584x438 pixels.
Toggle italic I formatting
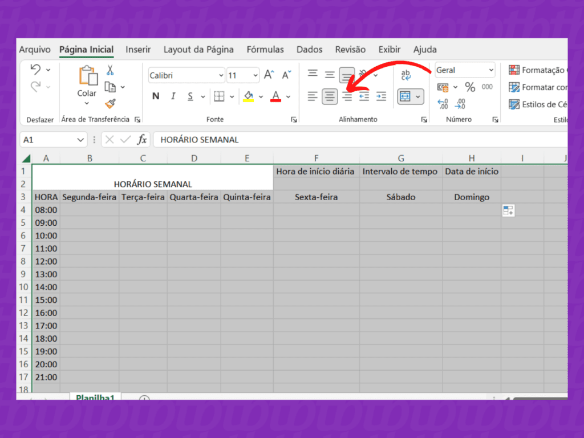[173, 96]
